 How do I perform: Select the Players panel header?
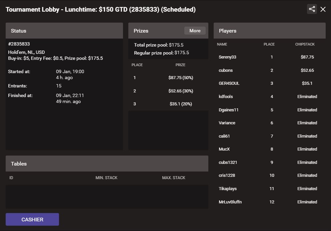(270, 31)
